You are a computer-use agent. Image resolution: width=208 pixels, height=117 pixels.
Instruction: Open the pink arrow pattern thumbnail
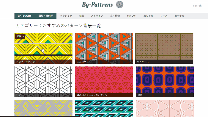[x=165, y=108]
